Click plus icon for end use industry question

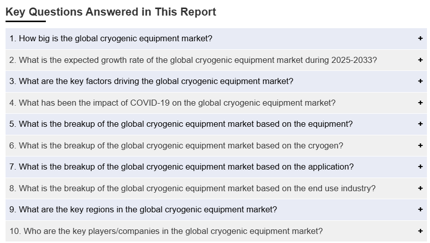tap(420, 189)
